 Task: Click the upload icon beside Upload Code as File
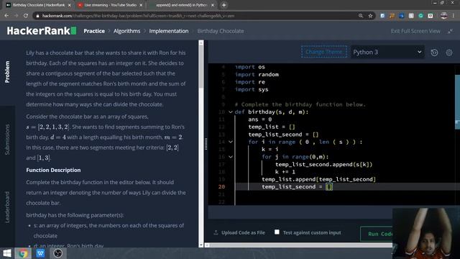click(x=216, y=232)
